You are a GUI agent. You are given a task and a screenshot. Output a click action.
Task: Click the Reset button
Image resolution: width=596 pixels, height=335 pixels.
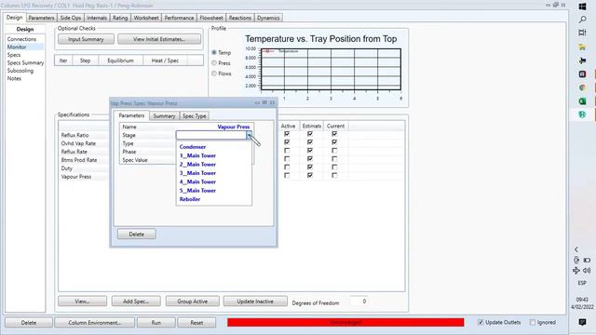tap(196, 323)
